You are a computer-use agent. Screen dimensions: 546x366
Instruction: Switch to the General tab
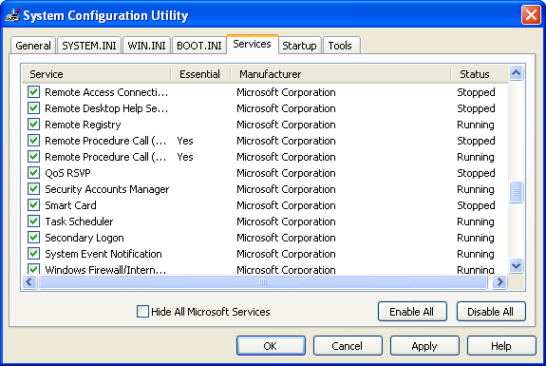click(x=33, y=46)
